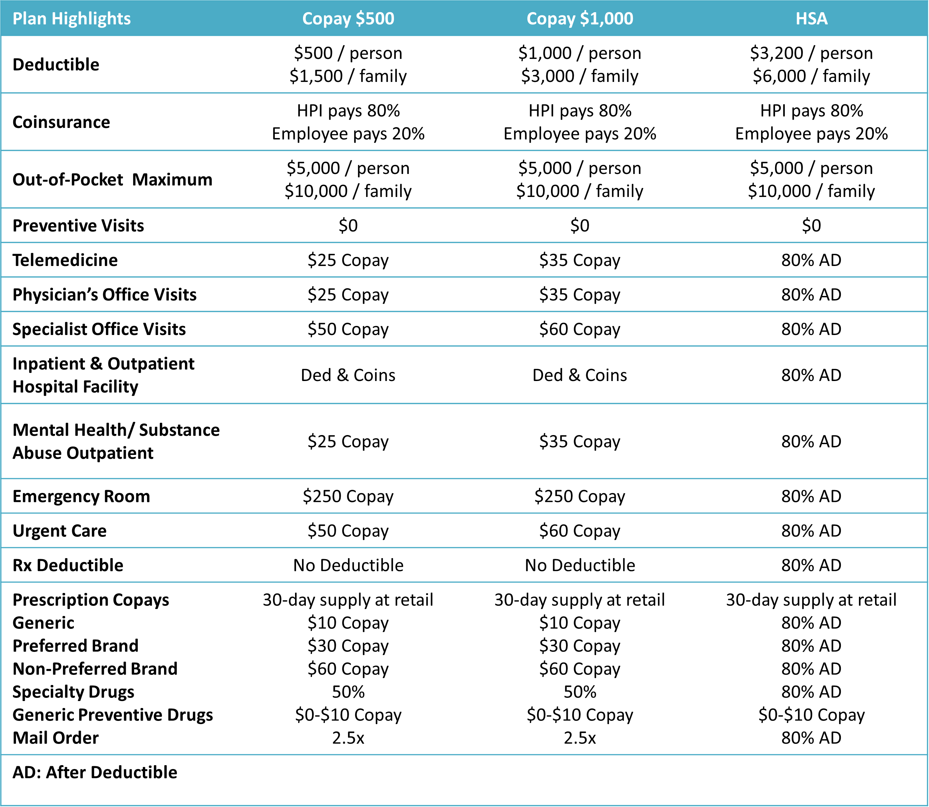Select 'No Deductible' under the Copay $1,000 column
Screen dimensions: 929x807
tap(580, 565)
